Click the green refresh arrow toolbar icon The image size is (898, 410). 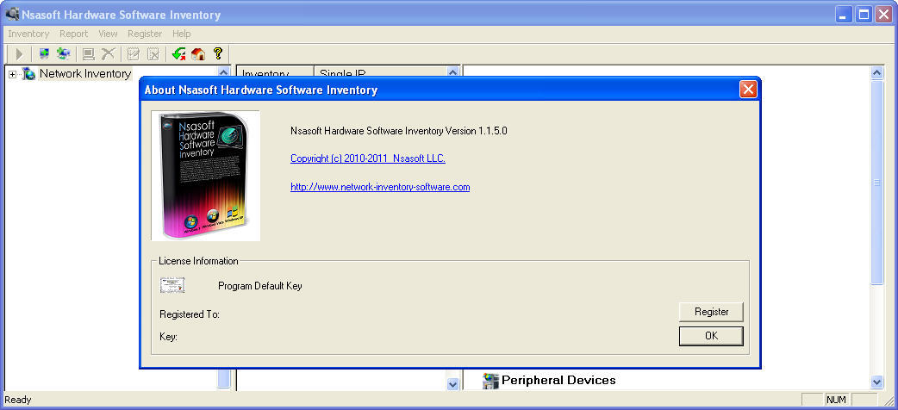[178, 54]
